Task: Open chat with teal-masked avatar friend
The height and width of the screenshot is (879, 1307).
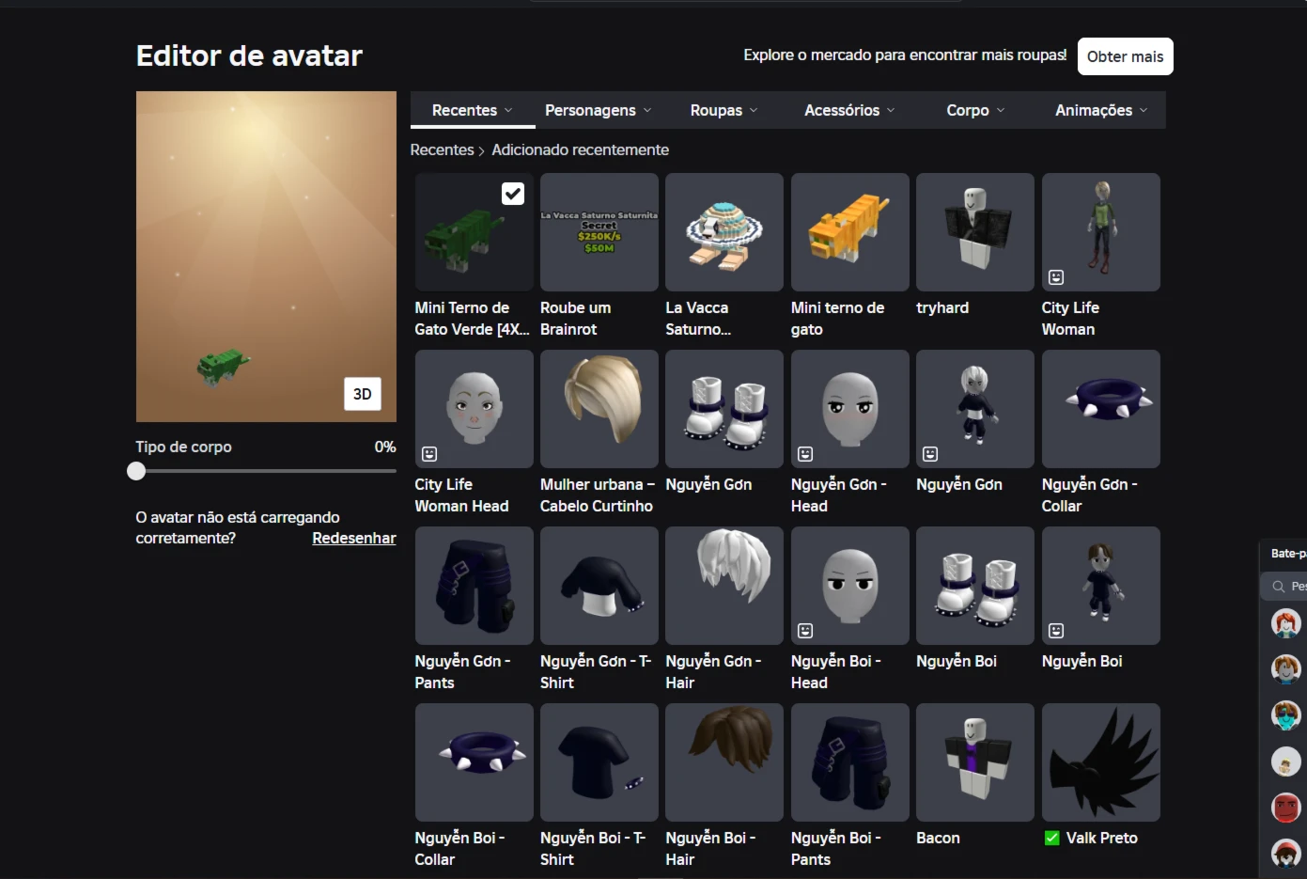Action: tap(1286, 715)
